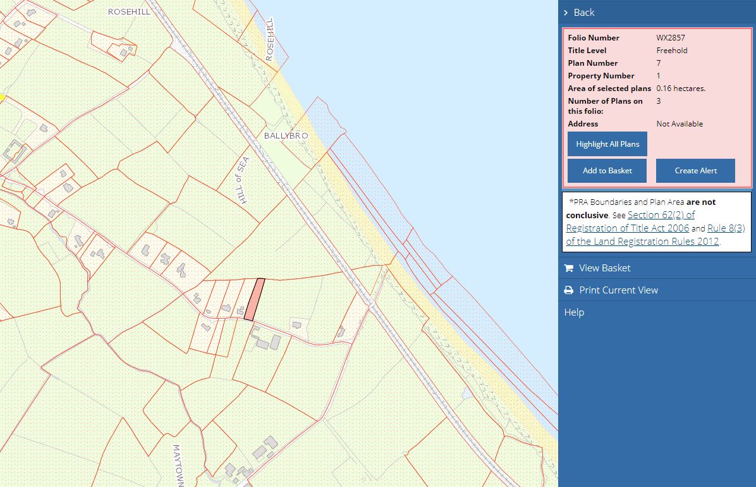756x487 pixels.
Task: Click the horizontal ROSEHILL label at top-left
Action: tap(129, 12)
